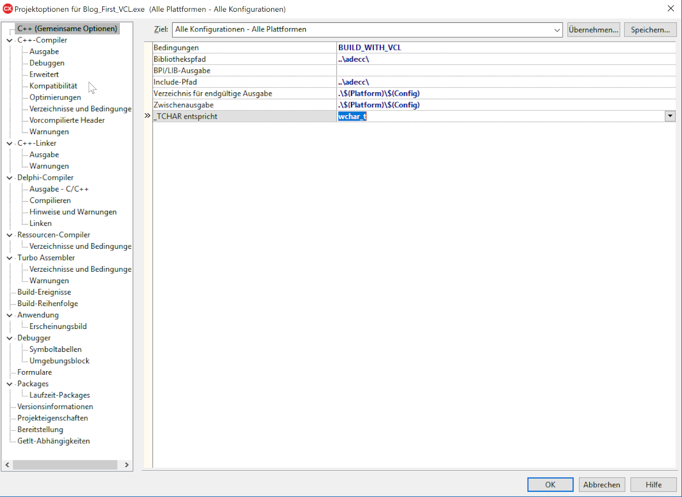Click the Include-Pfad value field

[504, 82]
